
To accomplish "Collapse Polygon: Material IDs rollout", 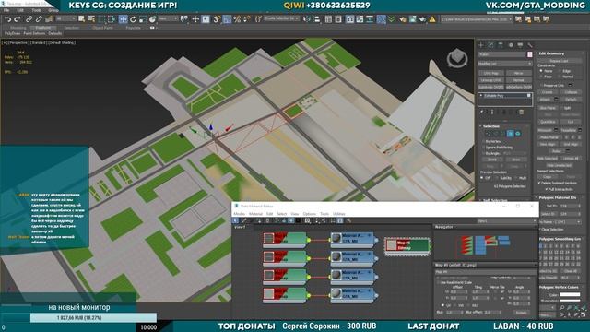I will point(557,197).
